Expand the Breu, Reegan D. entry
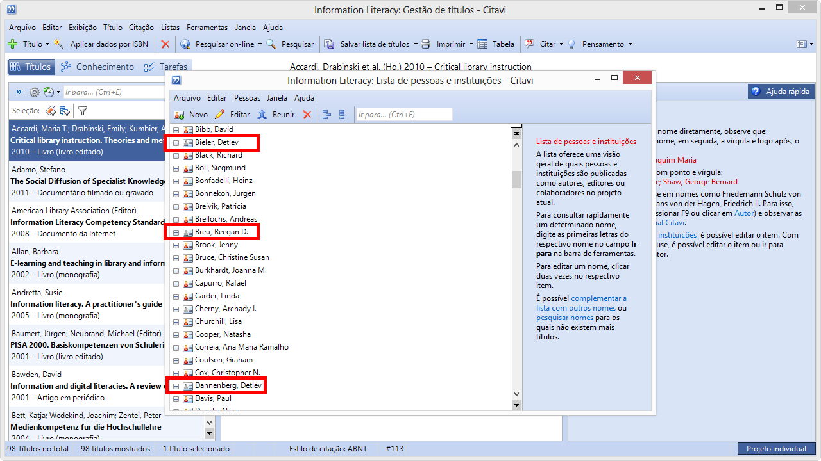Screen dimensions: 821x461 pyautogui.click(x=176, y=232)
